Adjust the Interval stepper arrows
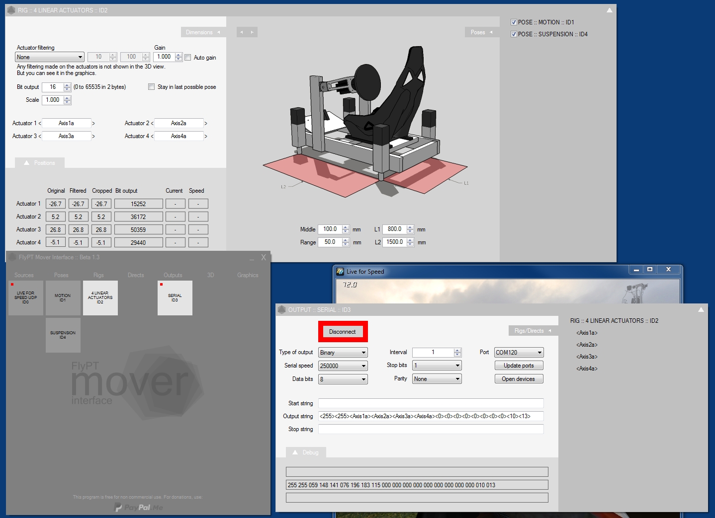 click(457, 353)
